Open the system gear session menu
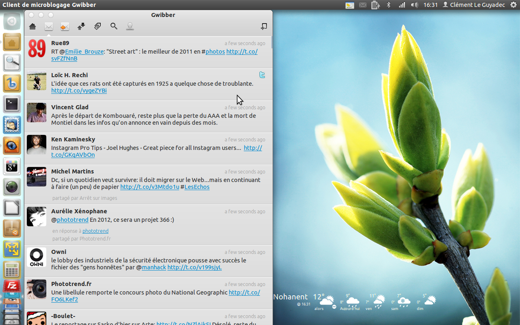 [513, 5]
